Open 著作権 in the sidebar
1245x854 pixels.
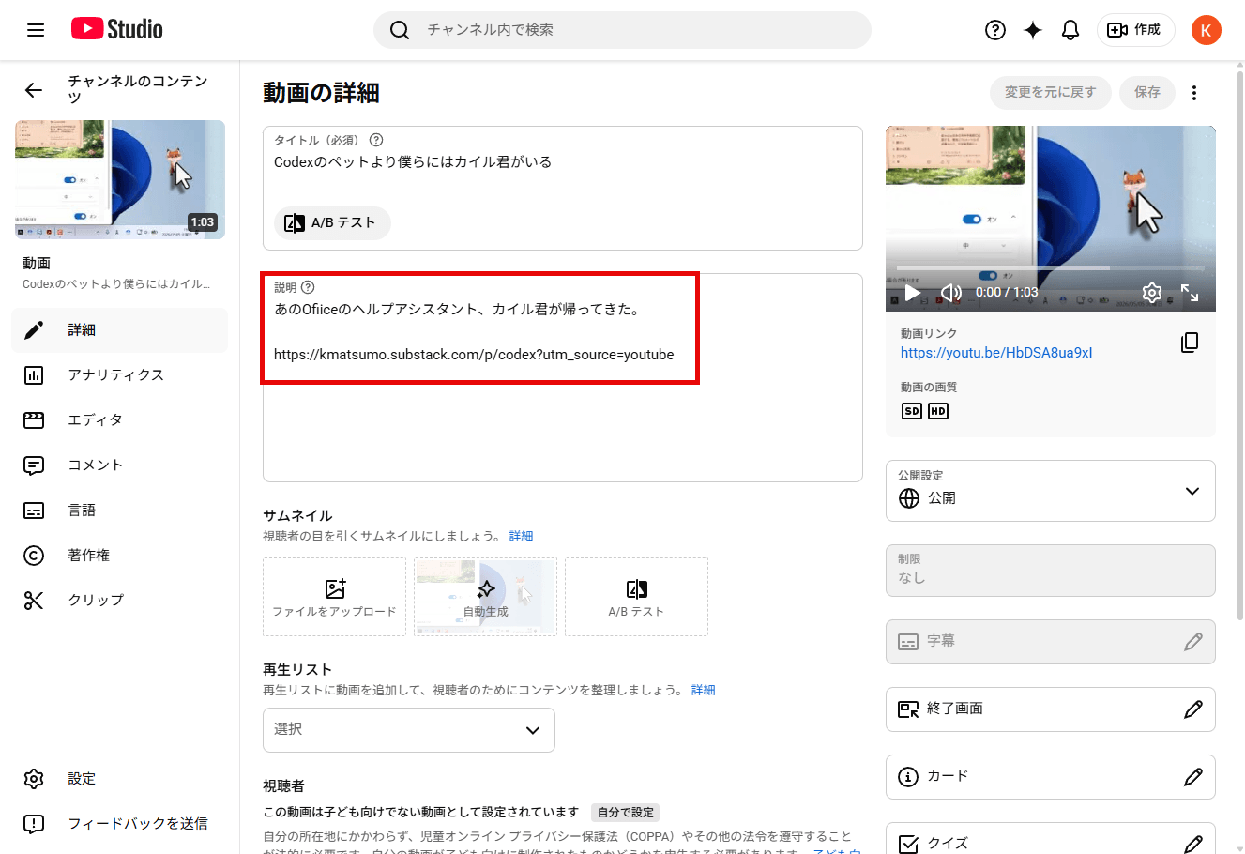tap(120, 556)
